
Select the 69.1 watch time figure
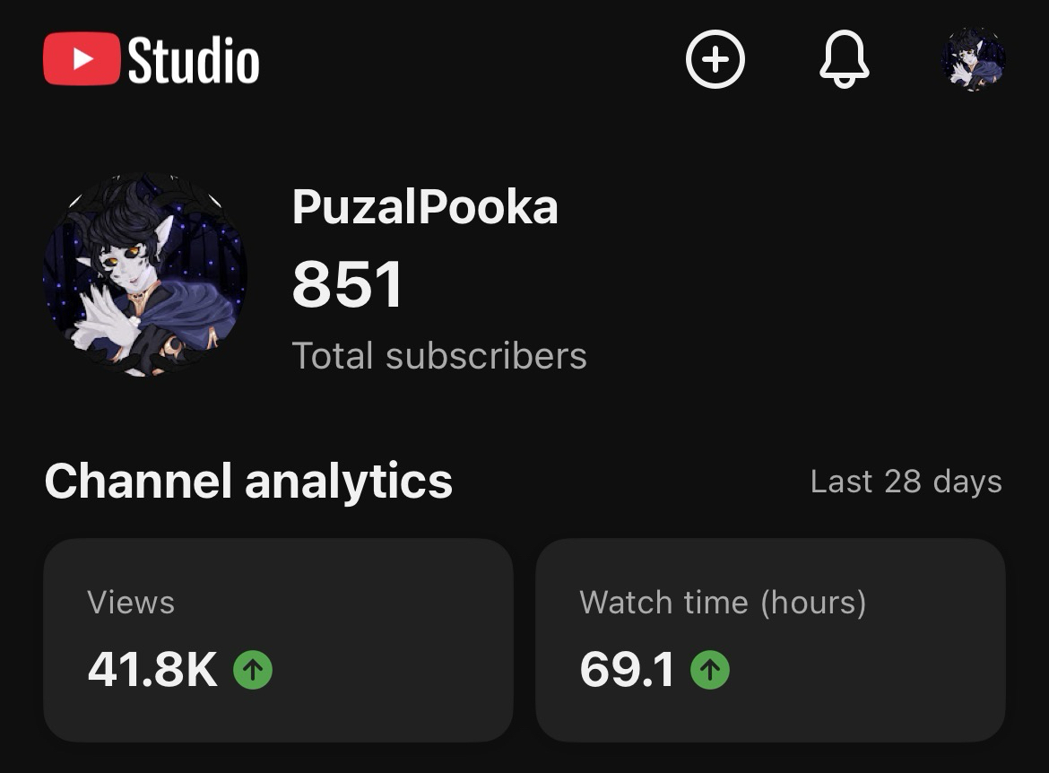pyautogui.click(x=627, y=670)
